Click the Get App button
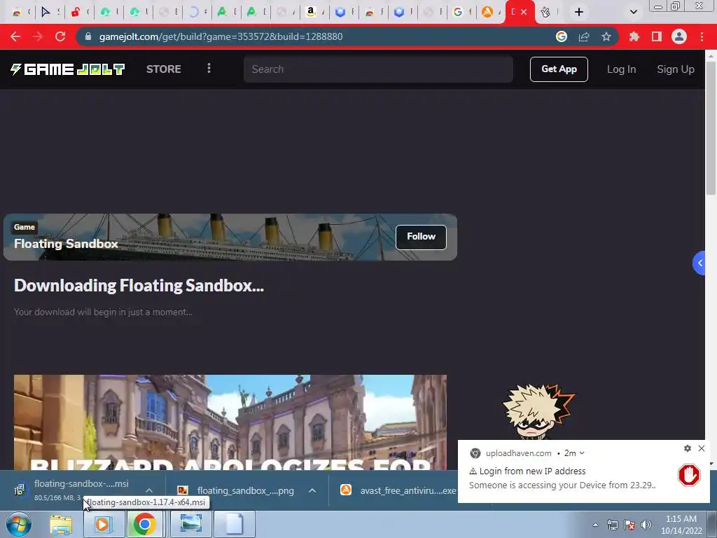Viewport: 717px width, 538px height. [559, 69]
